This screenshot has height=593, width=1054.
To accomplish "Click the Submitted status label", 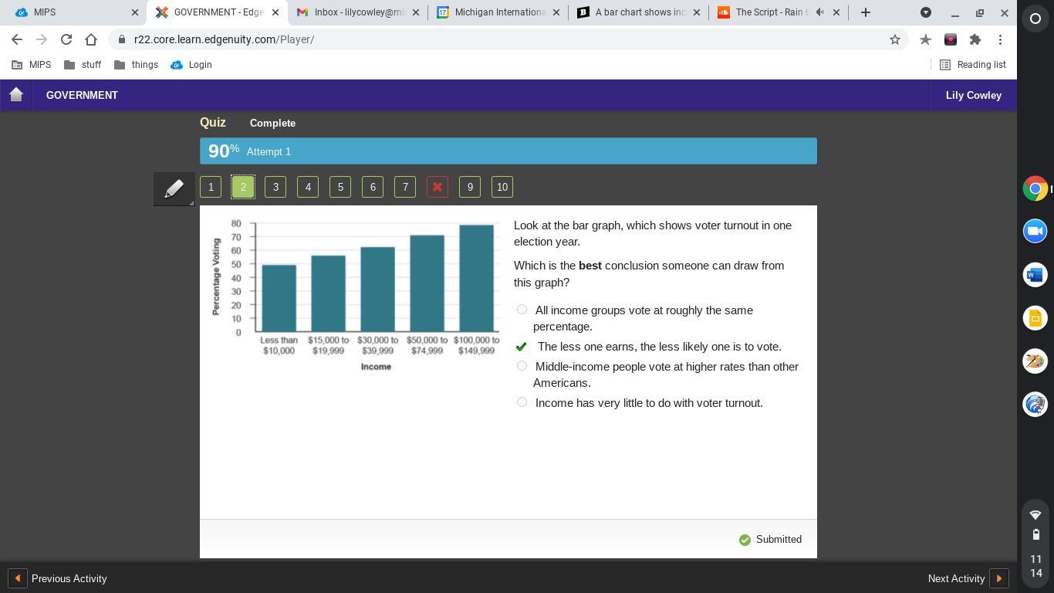I will [779, 539].
